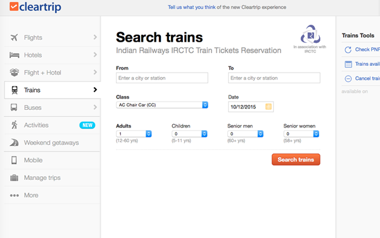Open the Senior men count dropdown
The image size is (380, 238).
click(245, 134)
